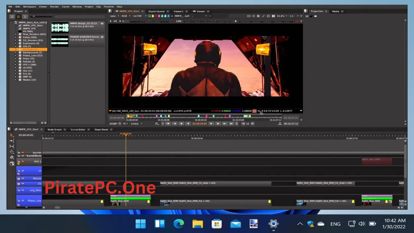Screen dimensions: 414x233
Task: Mute POWER RANGERS Remix audio speaker icon
Action: (102, 37)
